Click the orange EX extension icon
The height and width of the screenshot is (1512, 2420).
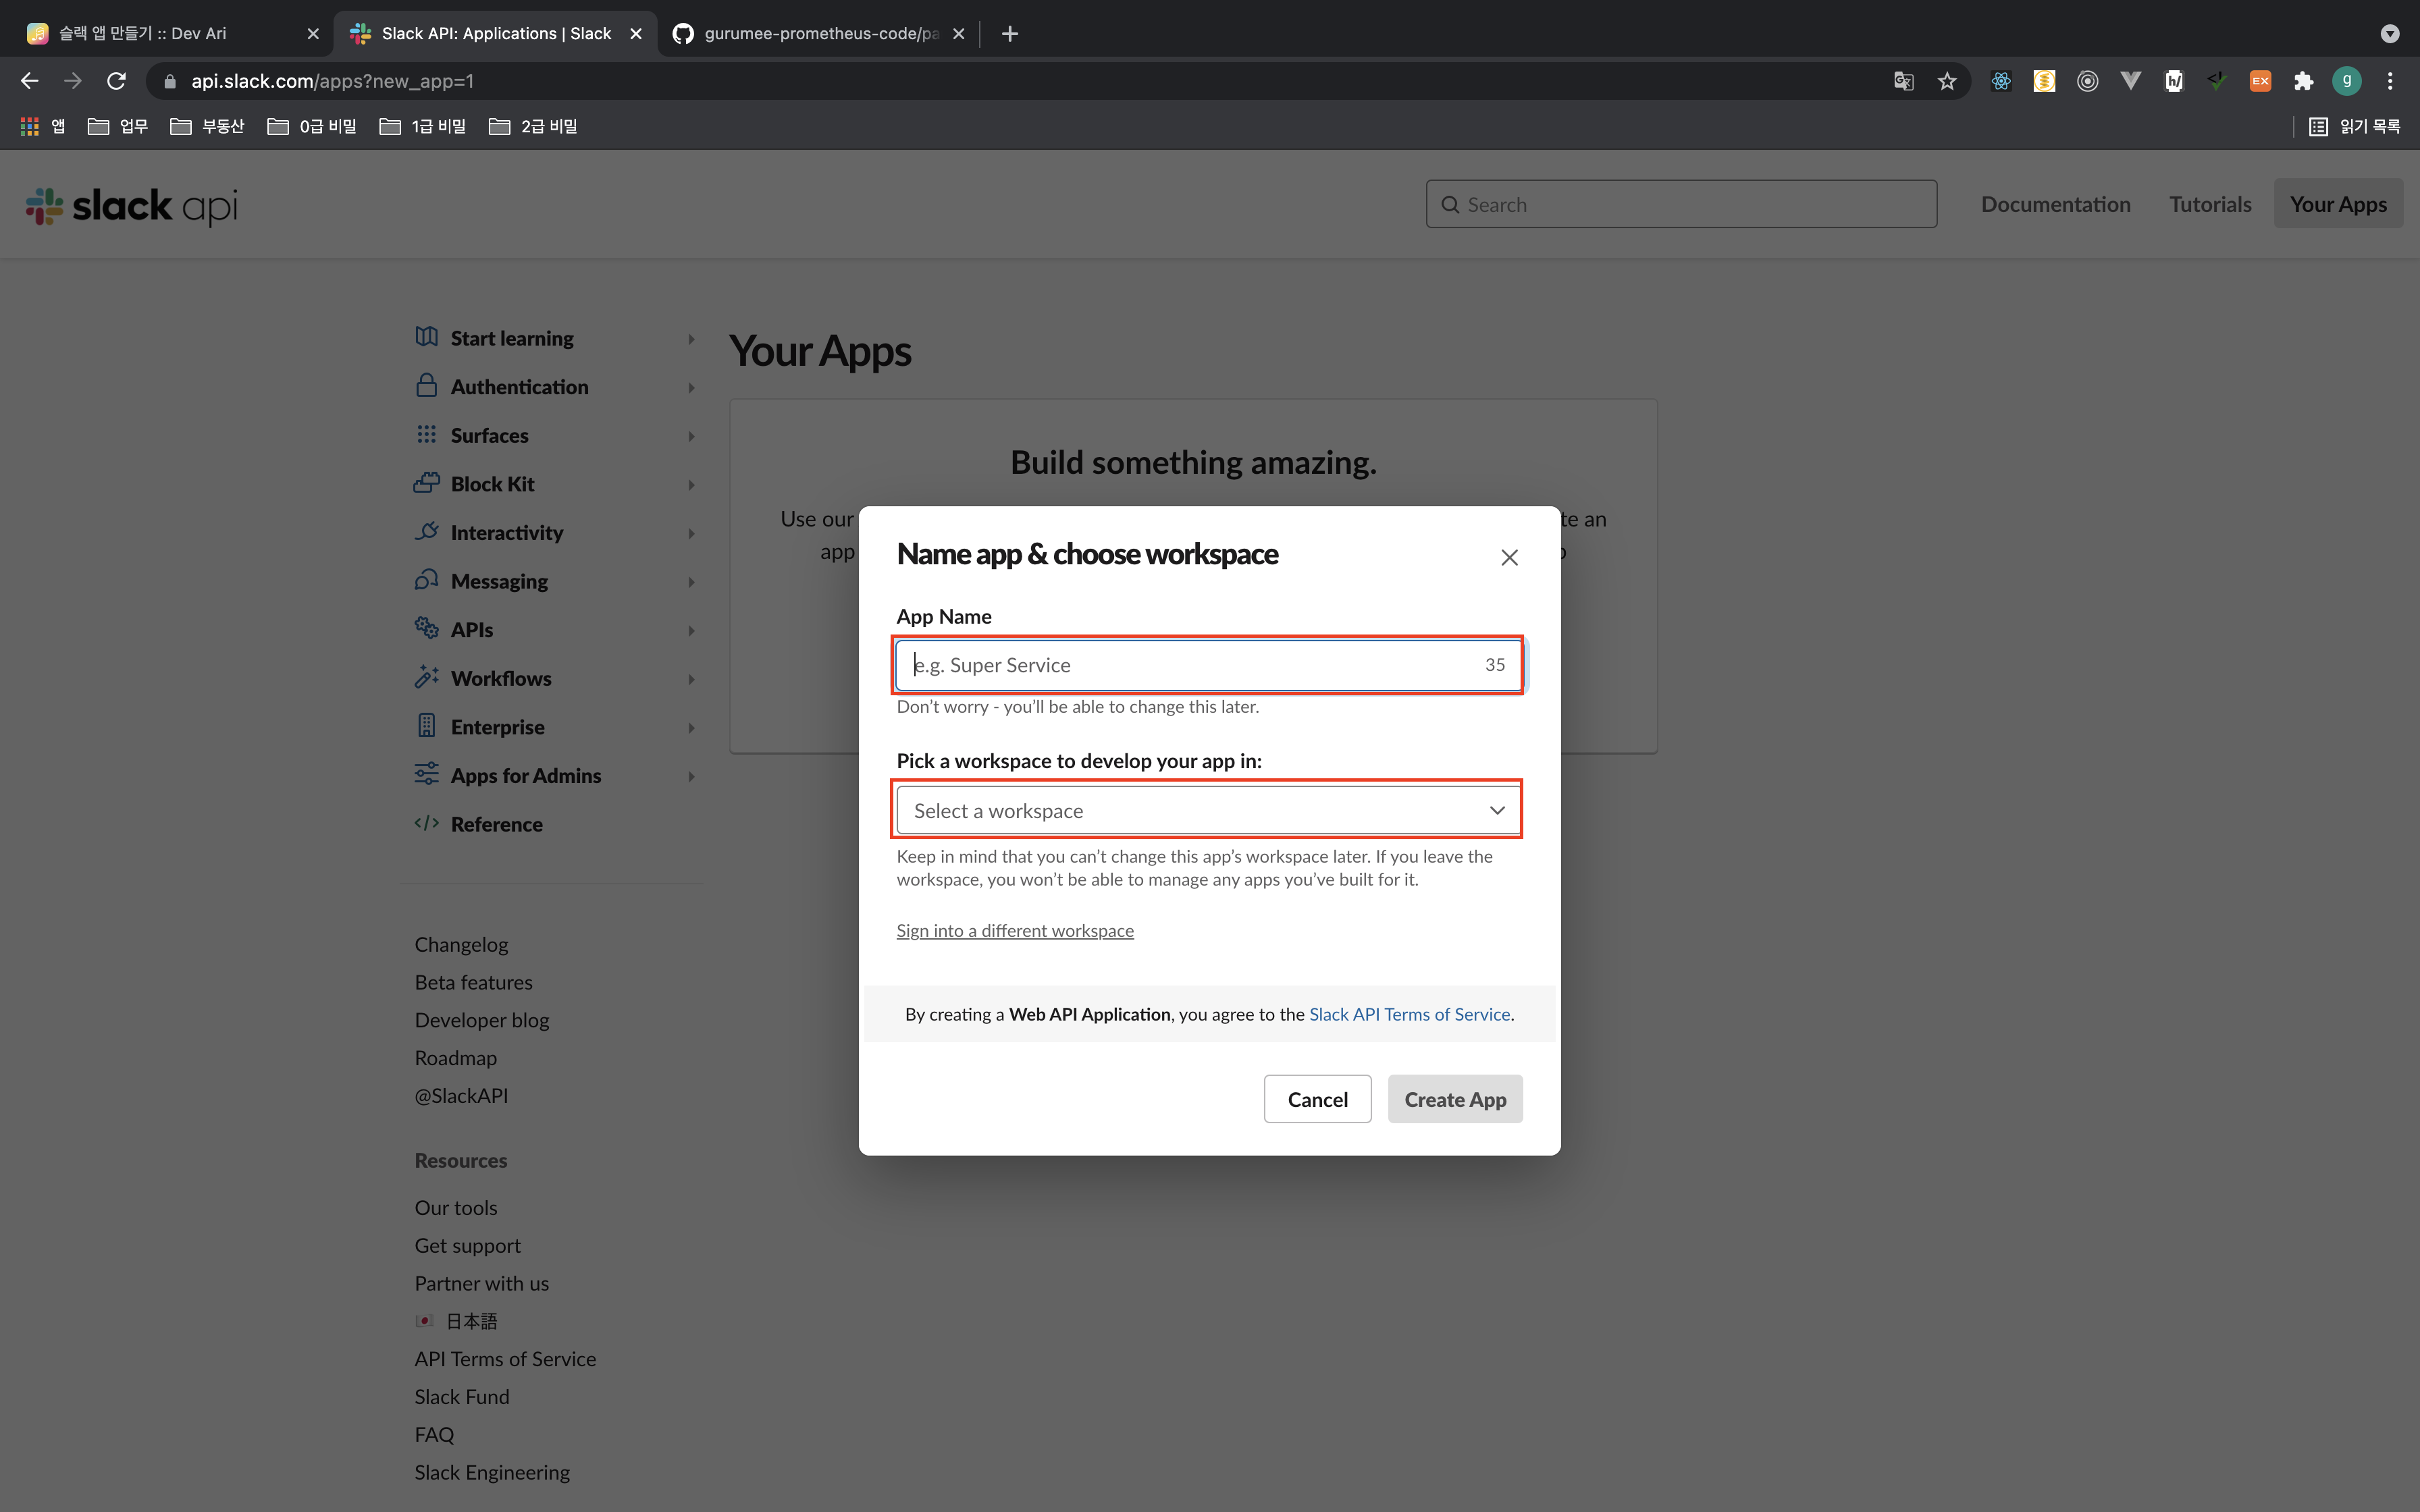coord(2260,81)
